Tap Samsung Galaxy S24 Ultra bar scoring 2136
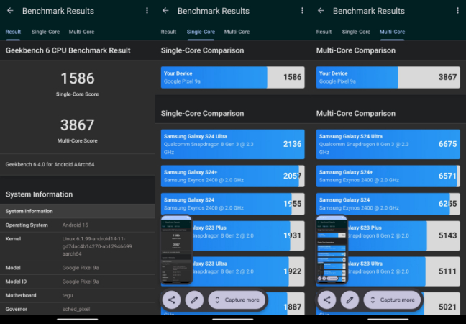This screenshot has width=466, height=324. click(x=233, y=144)
